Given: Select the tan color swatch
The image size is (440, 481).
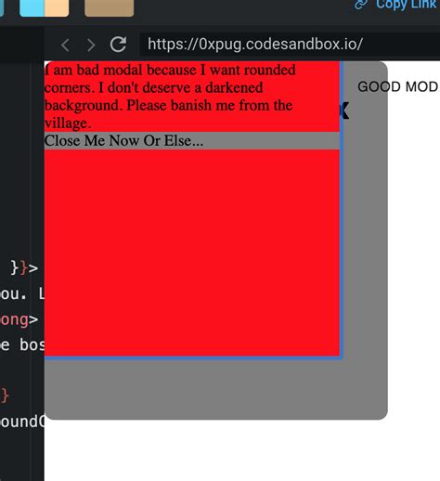Looking at the screenshot, I should (x=109, y=6).
